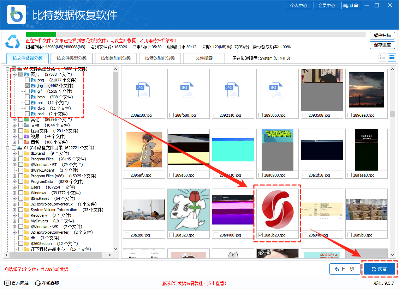Image resolution: width=399 pixels, height=289 pixels.
Task: Expand the Program Files folder node
Action: pyautogui.click(x=14, y=159)
